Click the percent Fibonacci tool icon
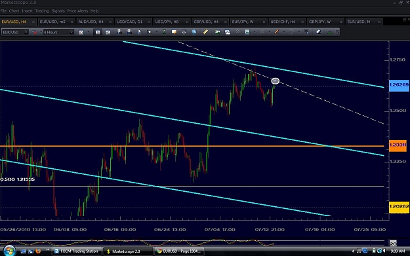 tap(306, 32)
